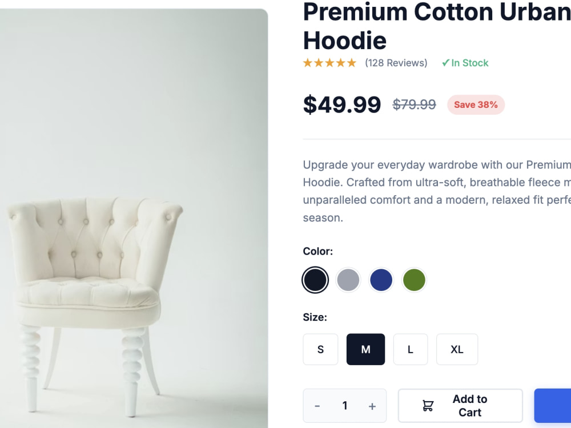The height and width of the screenshot is (428, 571).
Task: Click the five-star rating icons
Action: coord(329,63)
